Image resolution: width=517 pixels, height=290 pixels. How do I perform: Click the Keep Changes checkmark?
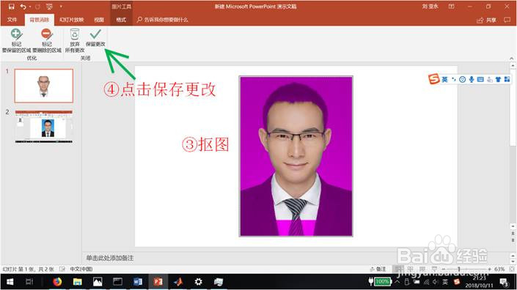(x=95, y=37)
